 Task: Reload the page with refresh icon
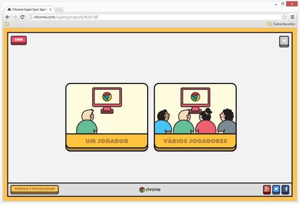(23, 17)
